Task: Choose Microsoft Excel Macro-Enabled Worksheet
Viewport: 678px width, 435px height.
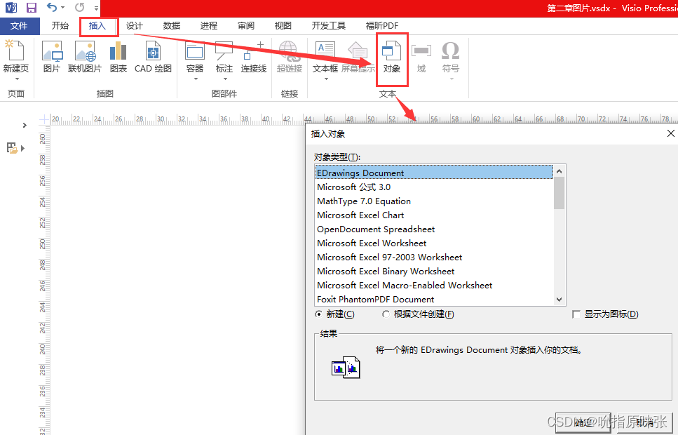Action: pos(434,286)
